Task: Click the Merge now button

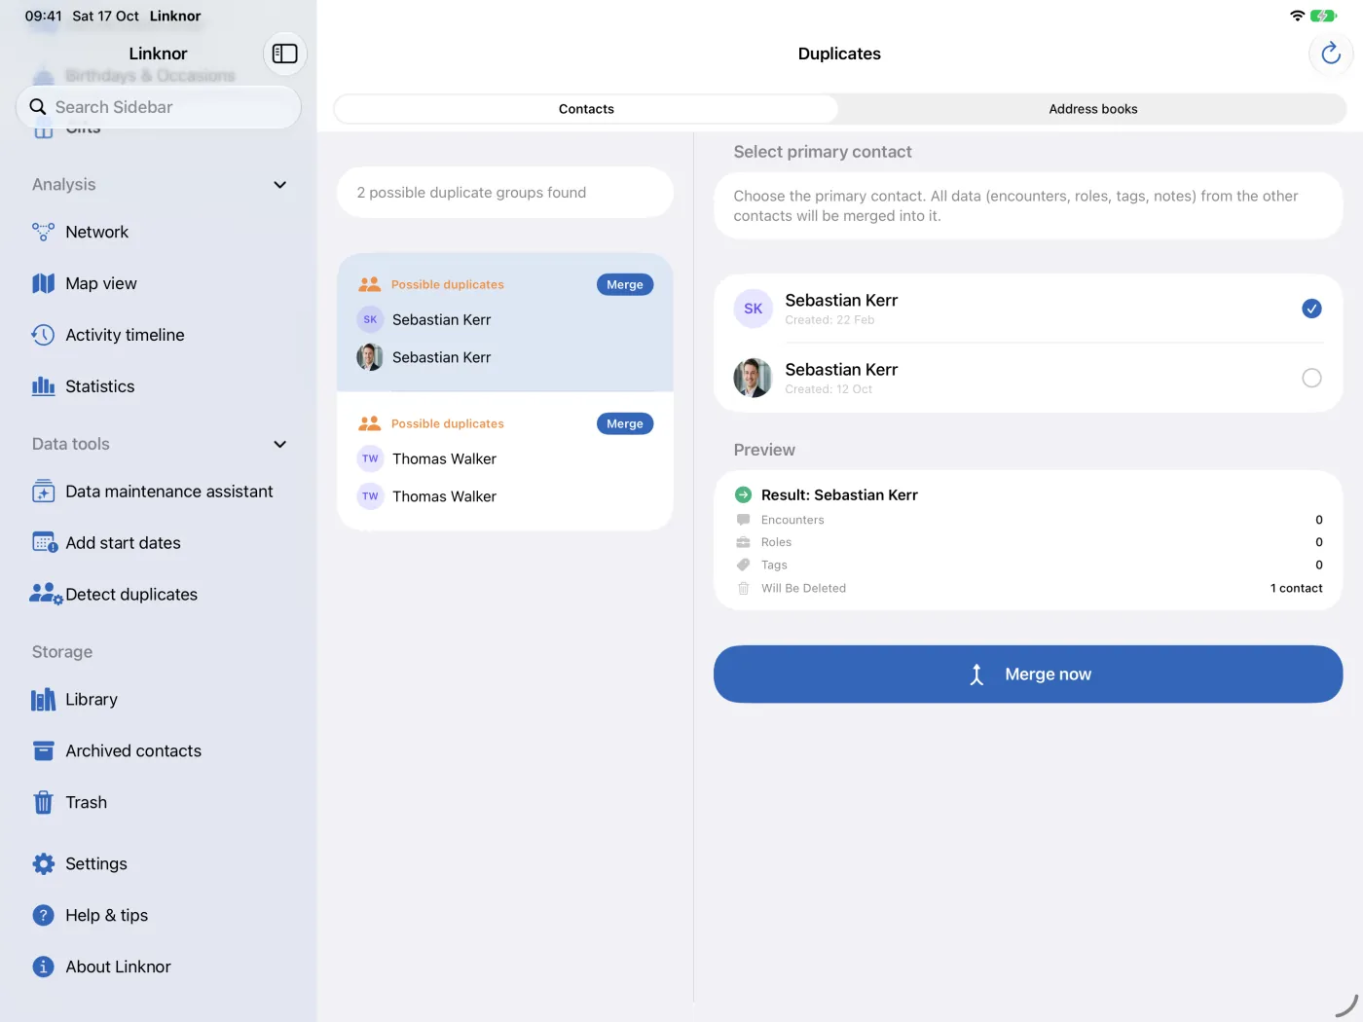Action: [x=1028, y=675]
